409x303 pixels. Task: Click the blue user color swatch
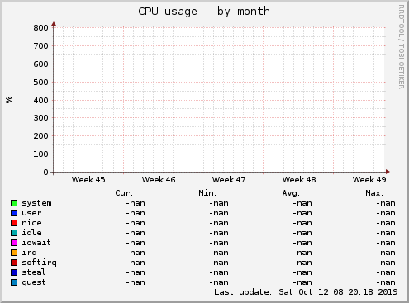pos(14,213)
